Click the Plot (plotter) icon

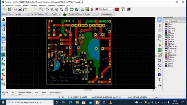(25, 9)
